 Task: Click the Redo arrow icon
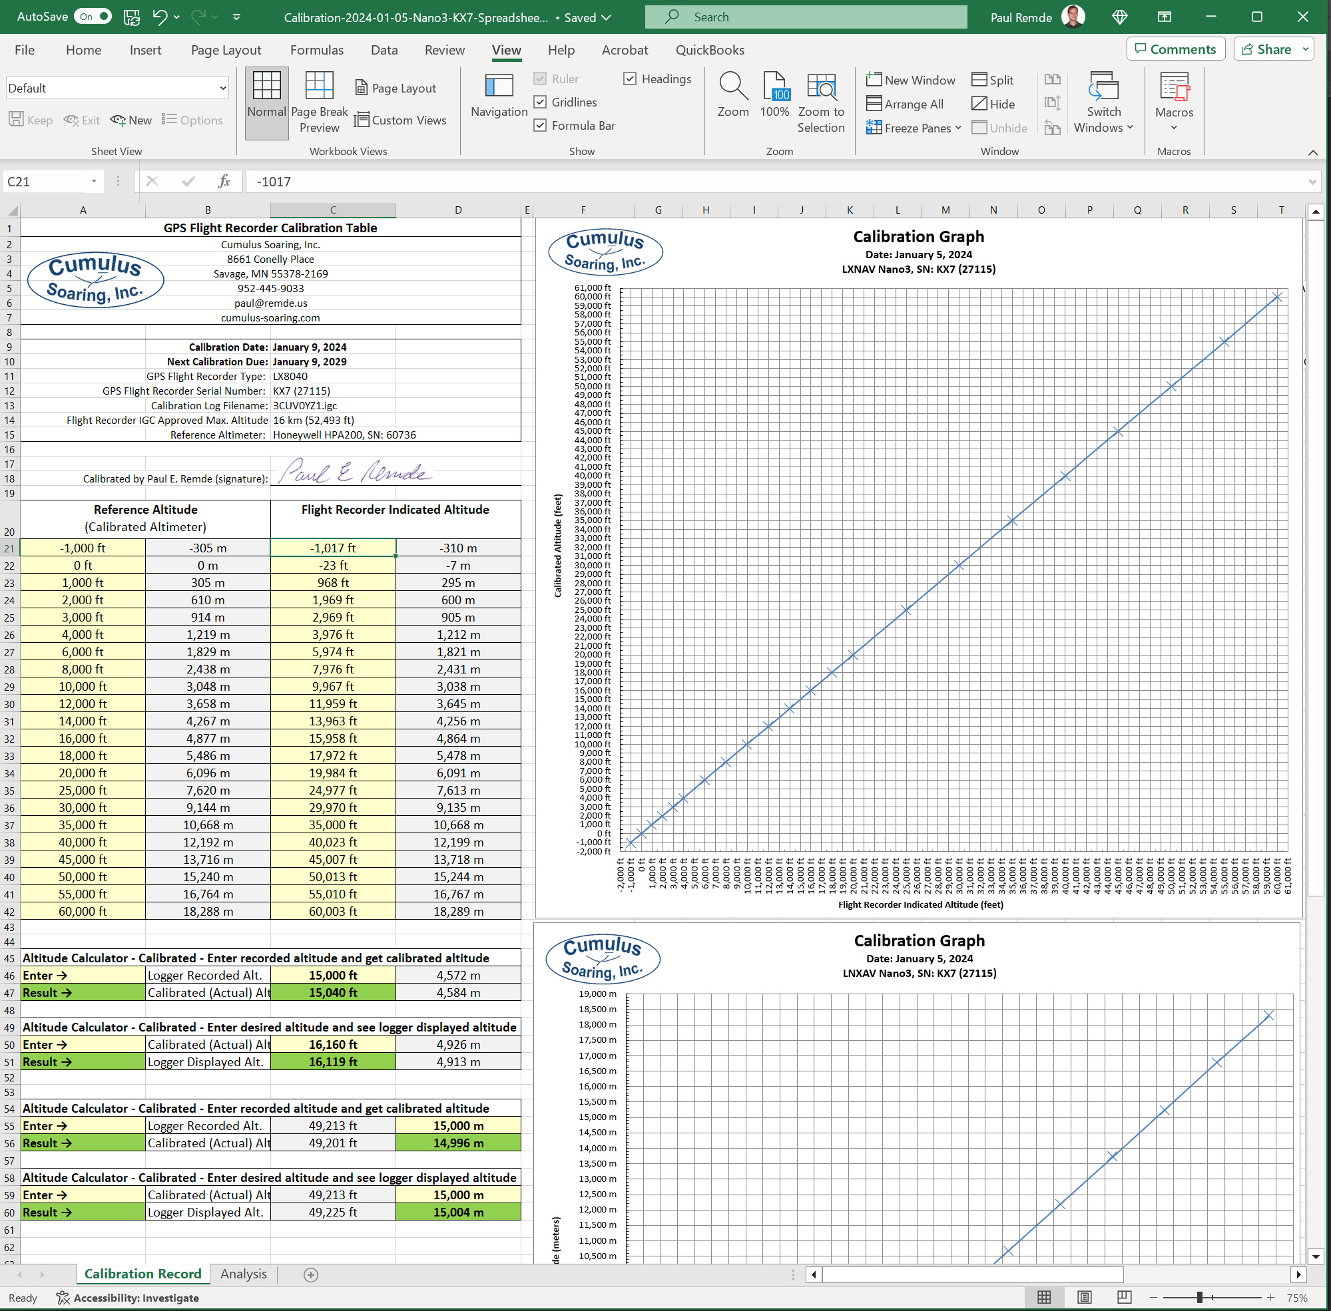tap(198, 17)
